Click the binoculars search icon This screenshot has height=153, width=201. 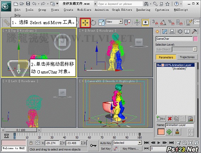coord(146,4)
